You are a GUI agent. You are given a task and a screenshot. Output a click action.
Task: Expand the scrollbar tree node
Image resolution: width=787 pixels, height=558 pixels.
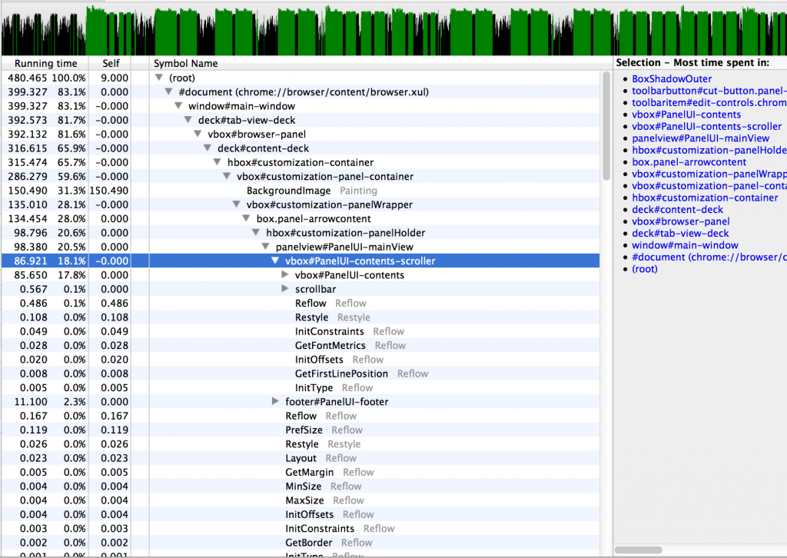(x=285, y=288)
